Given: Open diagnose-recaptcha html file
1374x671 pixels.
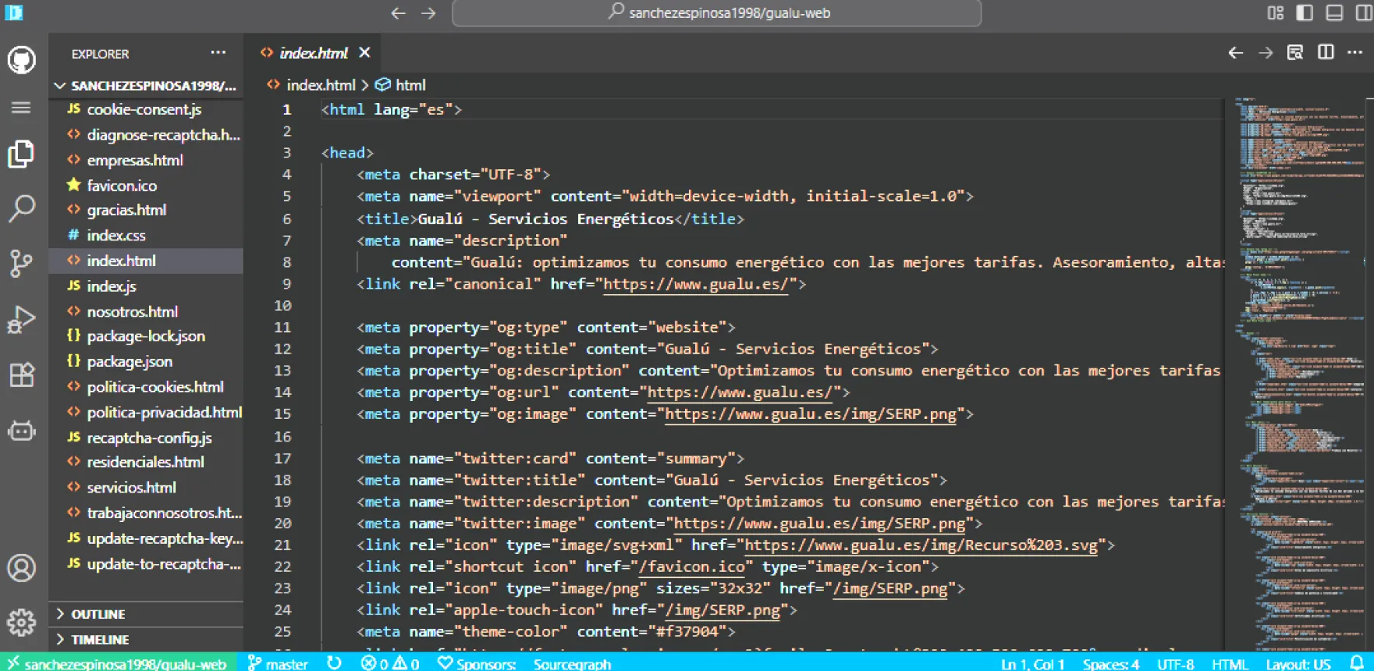Looking at the screenshot, I should [146, 134].
